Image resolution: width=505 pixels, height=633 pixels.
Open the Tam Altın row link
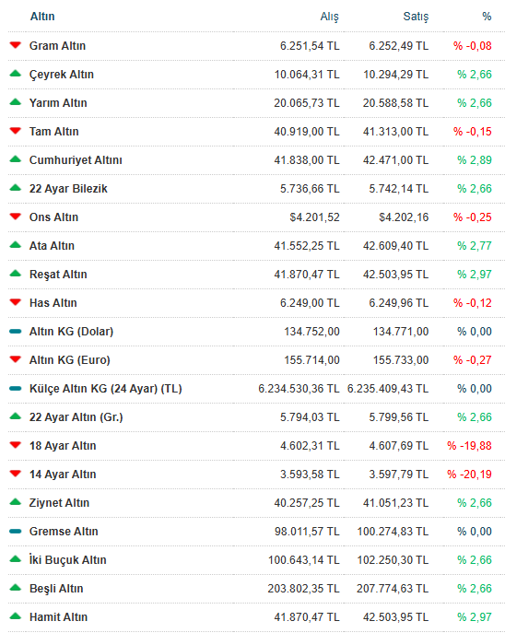pos(54,132)
